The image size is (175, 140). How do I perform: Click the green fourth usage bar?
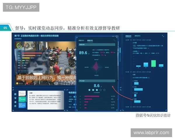24,60
